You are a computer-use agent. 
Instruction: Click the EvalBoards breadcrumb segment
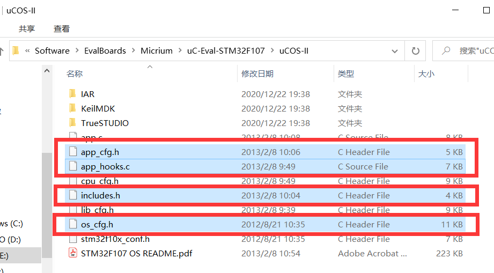click(105, 51)
